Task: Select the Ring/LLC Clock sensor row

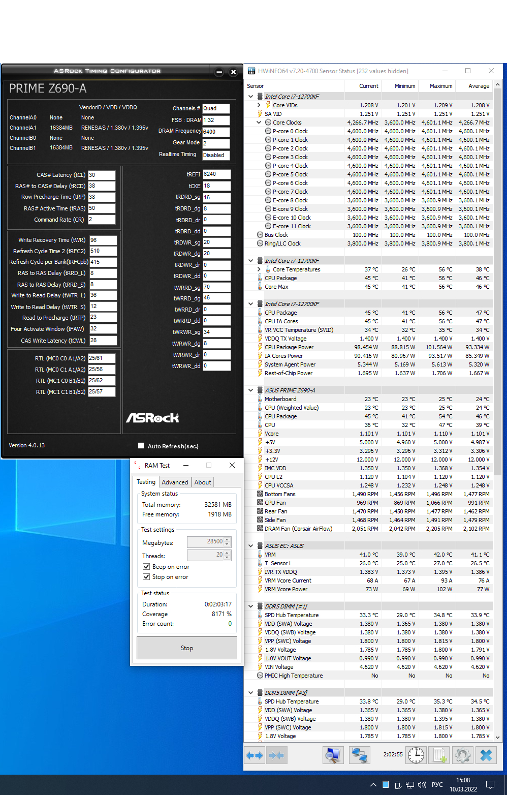Action: (x=369, y=243)
